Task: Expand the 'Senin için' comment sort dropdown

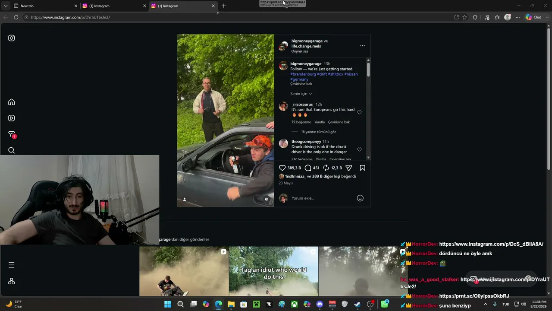Action: (x=301, y=94)
